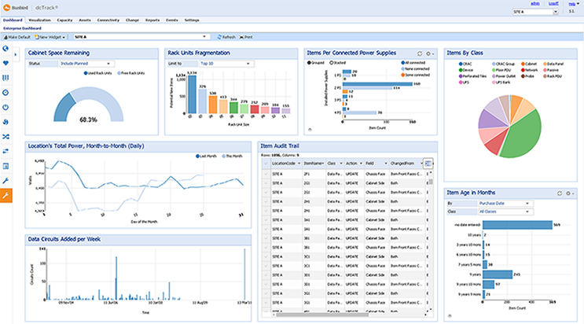Open the power icon in left sidebar

tap(6, 108)
